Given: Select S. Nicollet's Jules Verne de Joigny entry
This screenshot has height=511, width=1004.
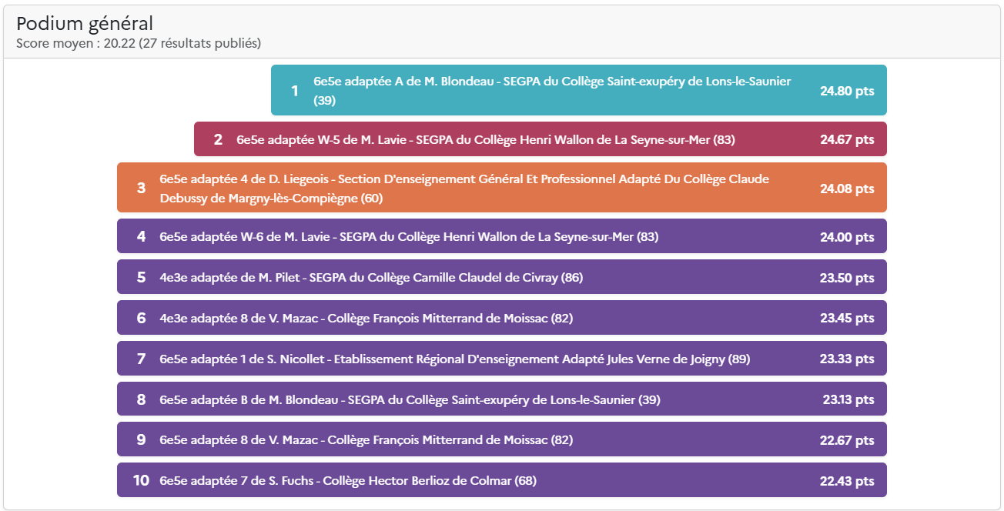Looking at the screenshot, I should [454, 359].
